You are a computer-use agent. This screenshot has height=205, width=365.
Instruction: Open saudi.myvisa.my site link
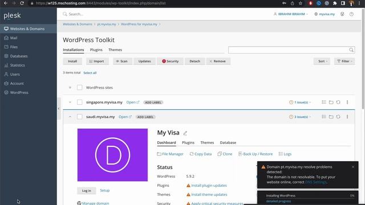125,117
